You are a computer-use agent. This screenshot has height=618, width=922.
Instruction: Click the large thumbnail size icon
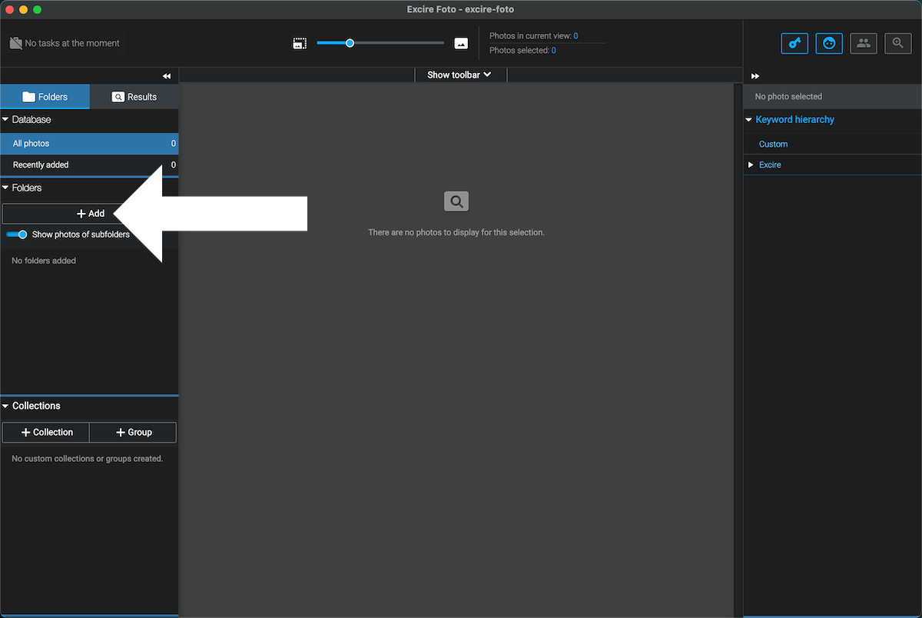[x=461, y=44]
